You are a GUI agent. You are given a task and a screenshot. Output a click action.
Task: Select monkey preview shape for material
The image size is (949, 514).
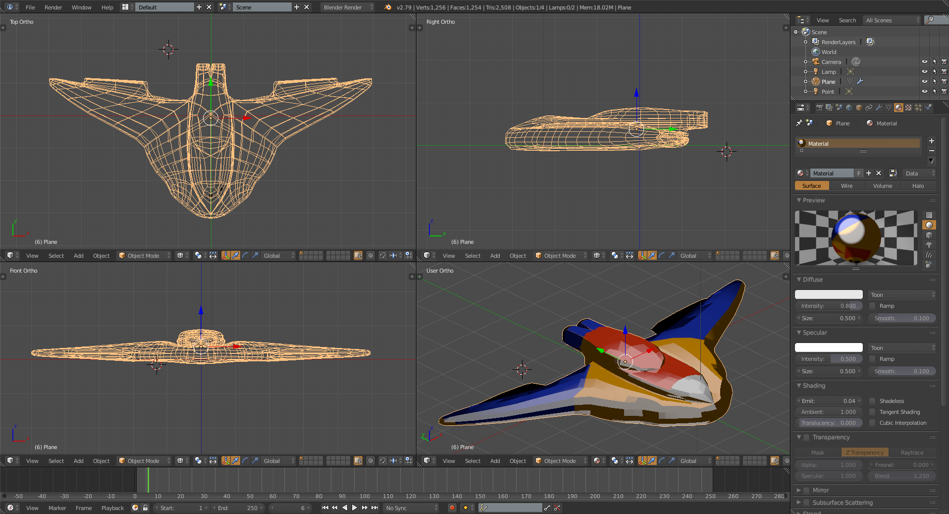[x=929, y=245]
